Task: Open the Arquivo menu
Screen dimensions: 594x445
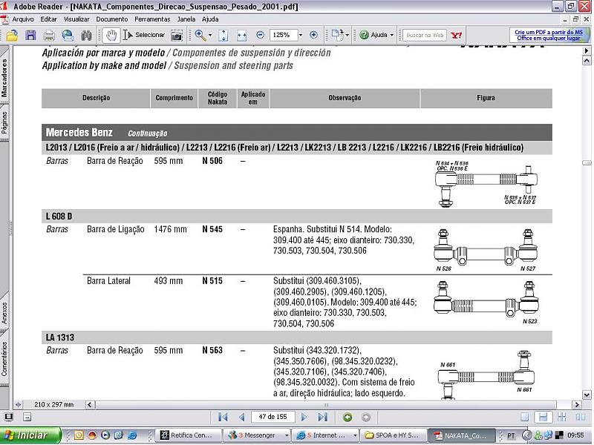Action: [23, 19]
